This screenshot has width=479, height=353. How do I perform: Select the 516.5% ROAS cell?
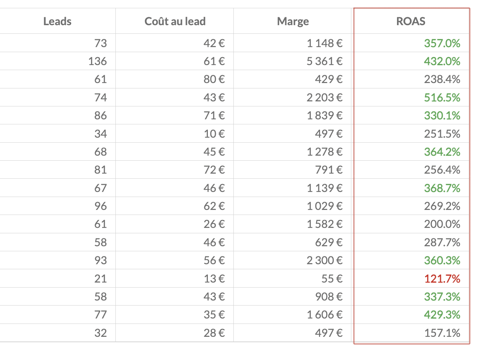[x=442, y=97]
